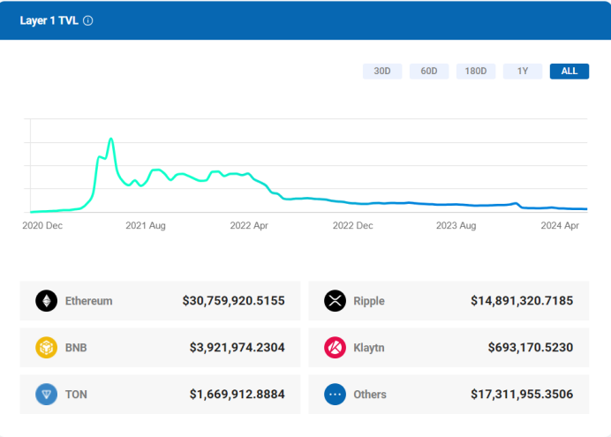
Task: Open the Ethereum name label
Action: 89,301
